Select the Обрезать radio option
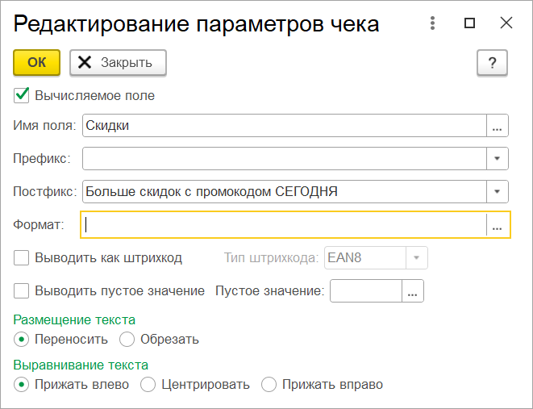This screenshot has width=533, height=409. pos(127,339)
